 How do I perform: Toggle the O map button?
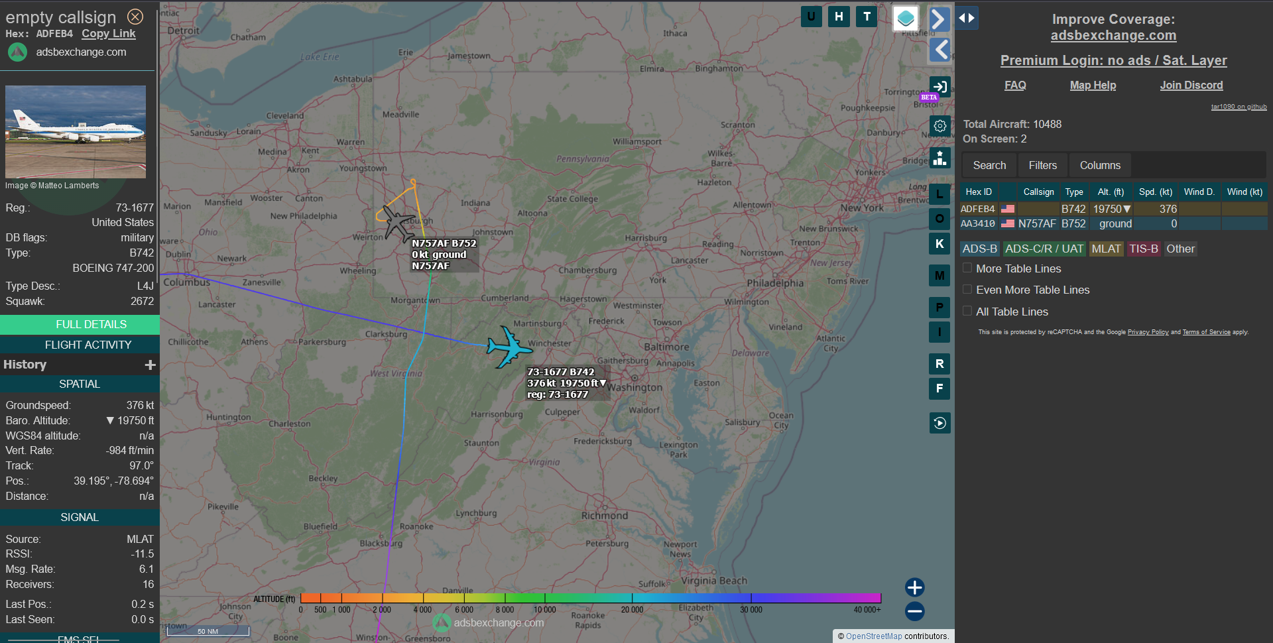[x=940, y=219]
